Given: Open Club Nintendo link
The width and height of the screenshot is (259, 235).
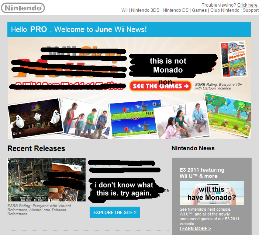Looking at the screenshot, I should point(224,10).
